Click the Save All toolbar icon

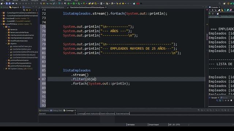click(10, 3)
